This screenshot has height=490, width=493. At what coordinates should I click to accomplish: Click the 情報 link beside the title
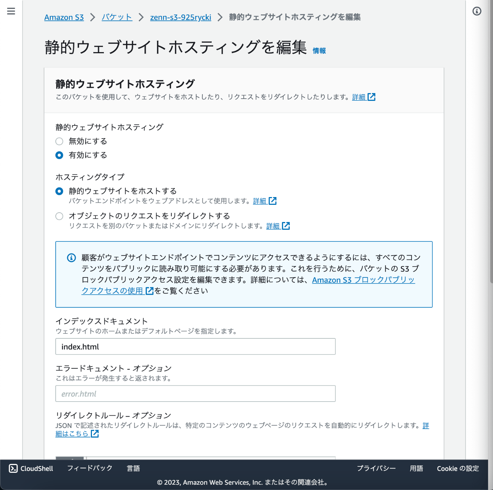point(319,51)
